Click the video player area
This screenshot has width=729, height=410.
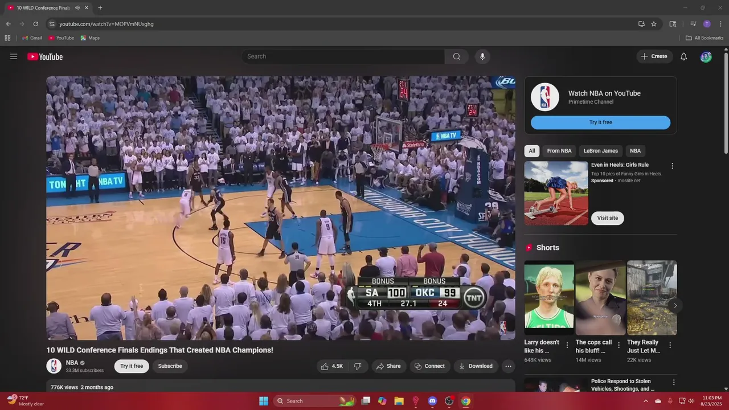(281, 208)
